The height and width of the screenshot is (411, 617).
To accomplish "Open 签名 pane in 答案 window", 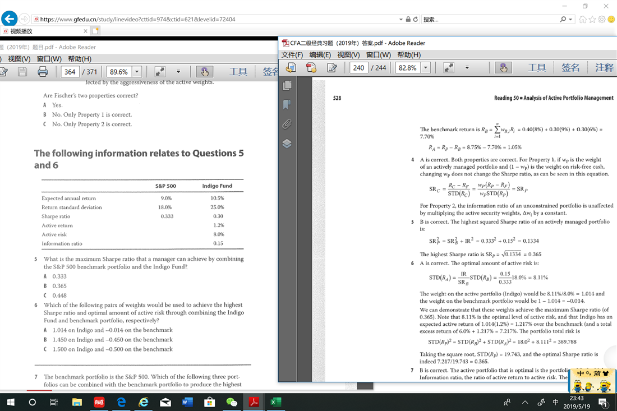I will click(570, 68).
